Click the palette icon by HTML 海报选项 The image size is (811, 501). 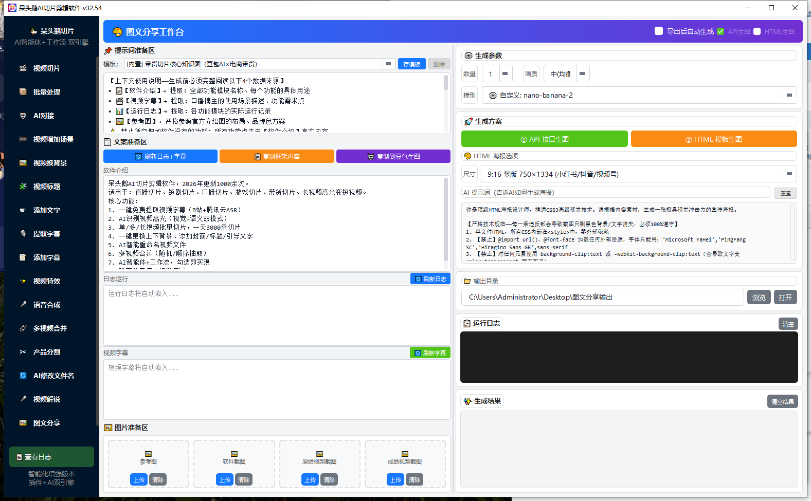[467, 156]
